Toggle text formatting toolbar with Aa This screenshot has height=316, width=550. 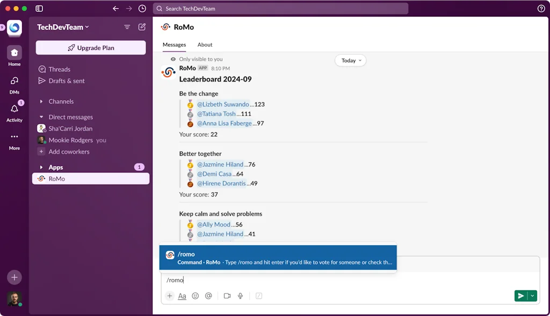[x=182, y=296]
